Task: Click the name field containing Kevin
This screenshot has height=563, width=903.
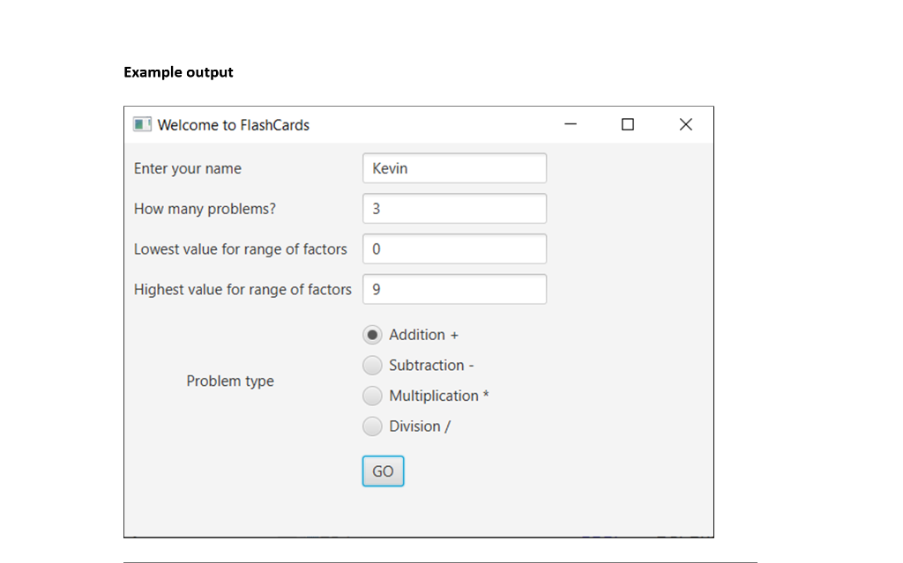Action: coord(454,167)
